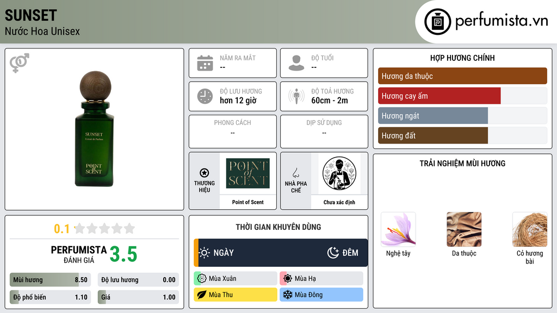557x313 pixels.
Task: Click the Sunset perfume bottle image
Action: 95,129
